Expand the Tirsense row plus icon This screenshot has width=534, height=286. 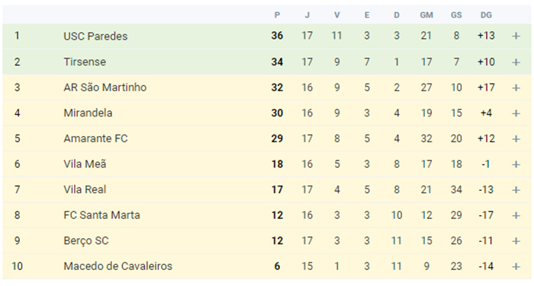click(x=516, y=62)
